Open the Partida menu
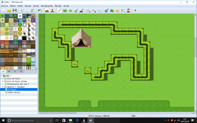Image resolution: width=197 pixels, height=123 pixels. [x=58, y=6]
